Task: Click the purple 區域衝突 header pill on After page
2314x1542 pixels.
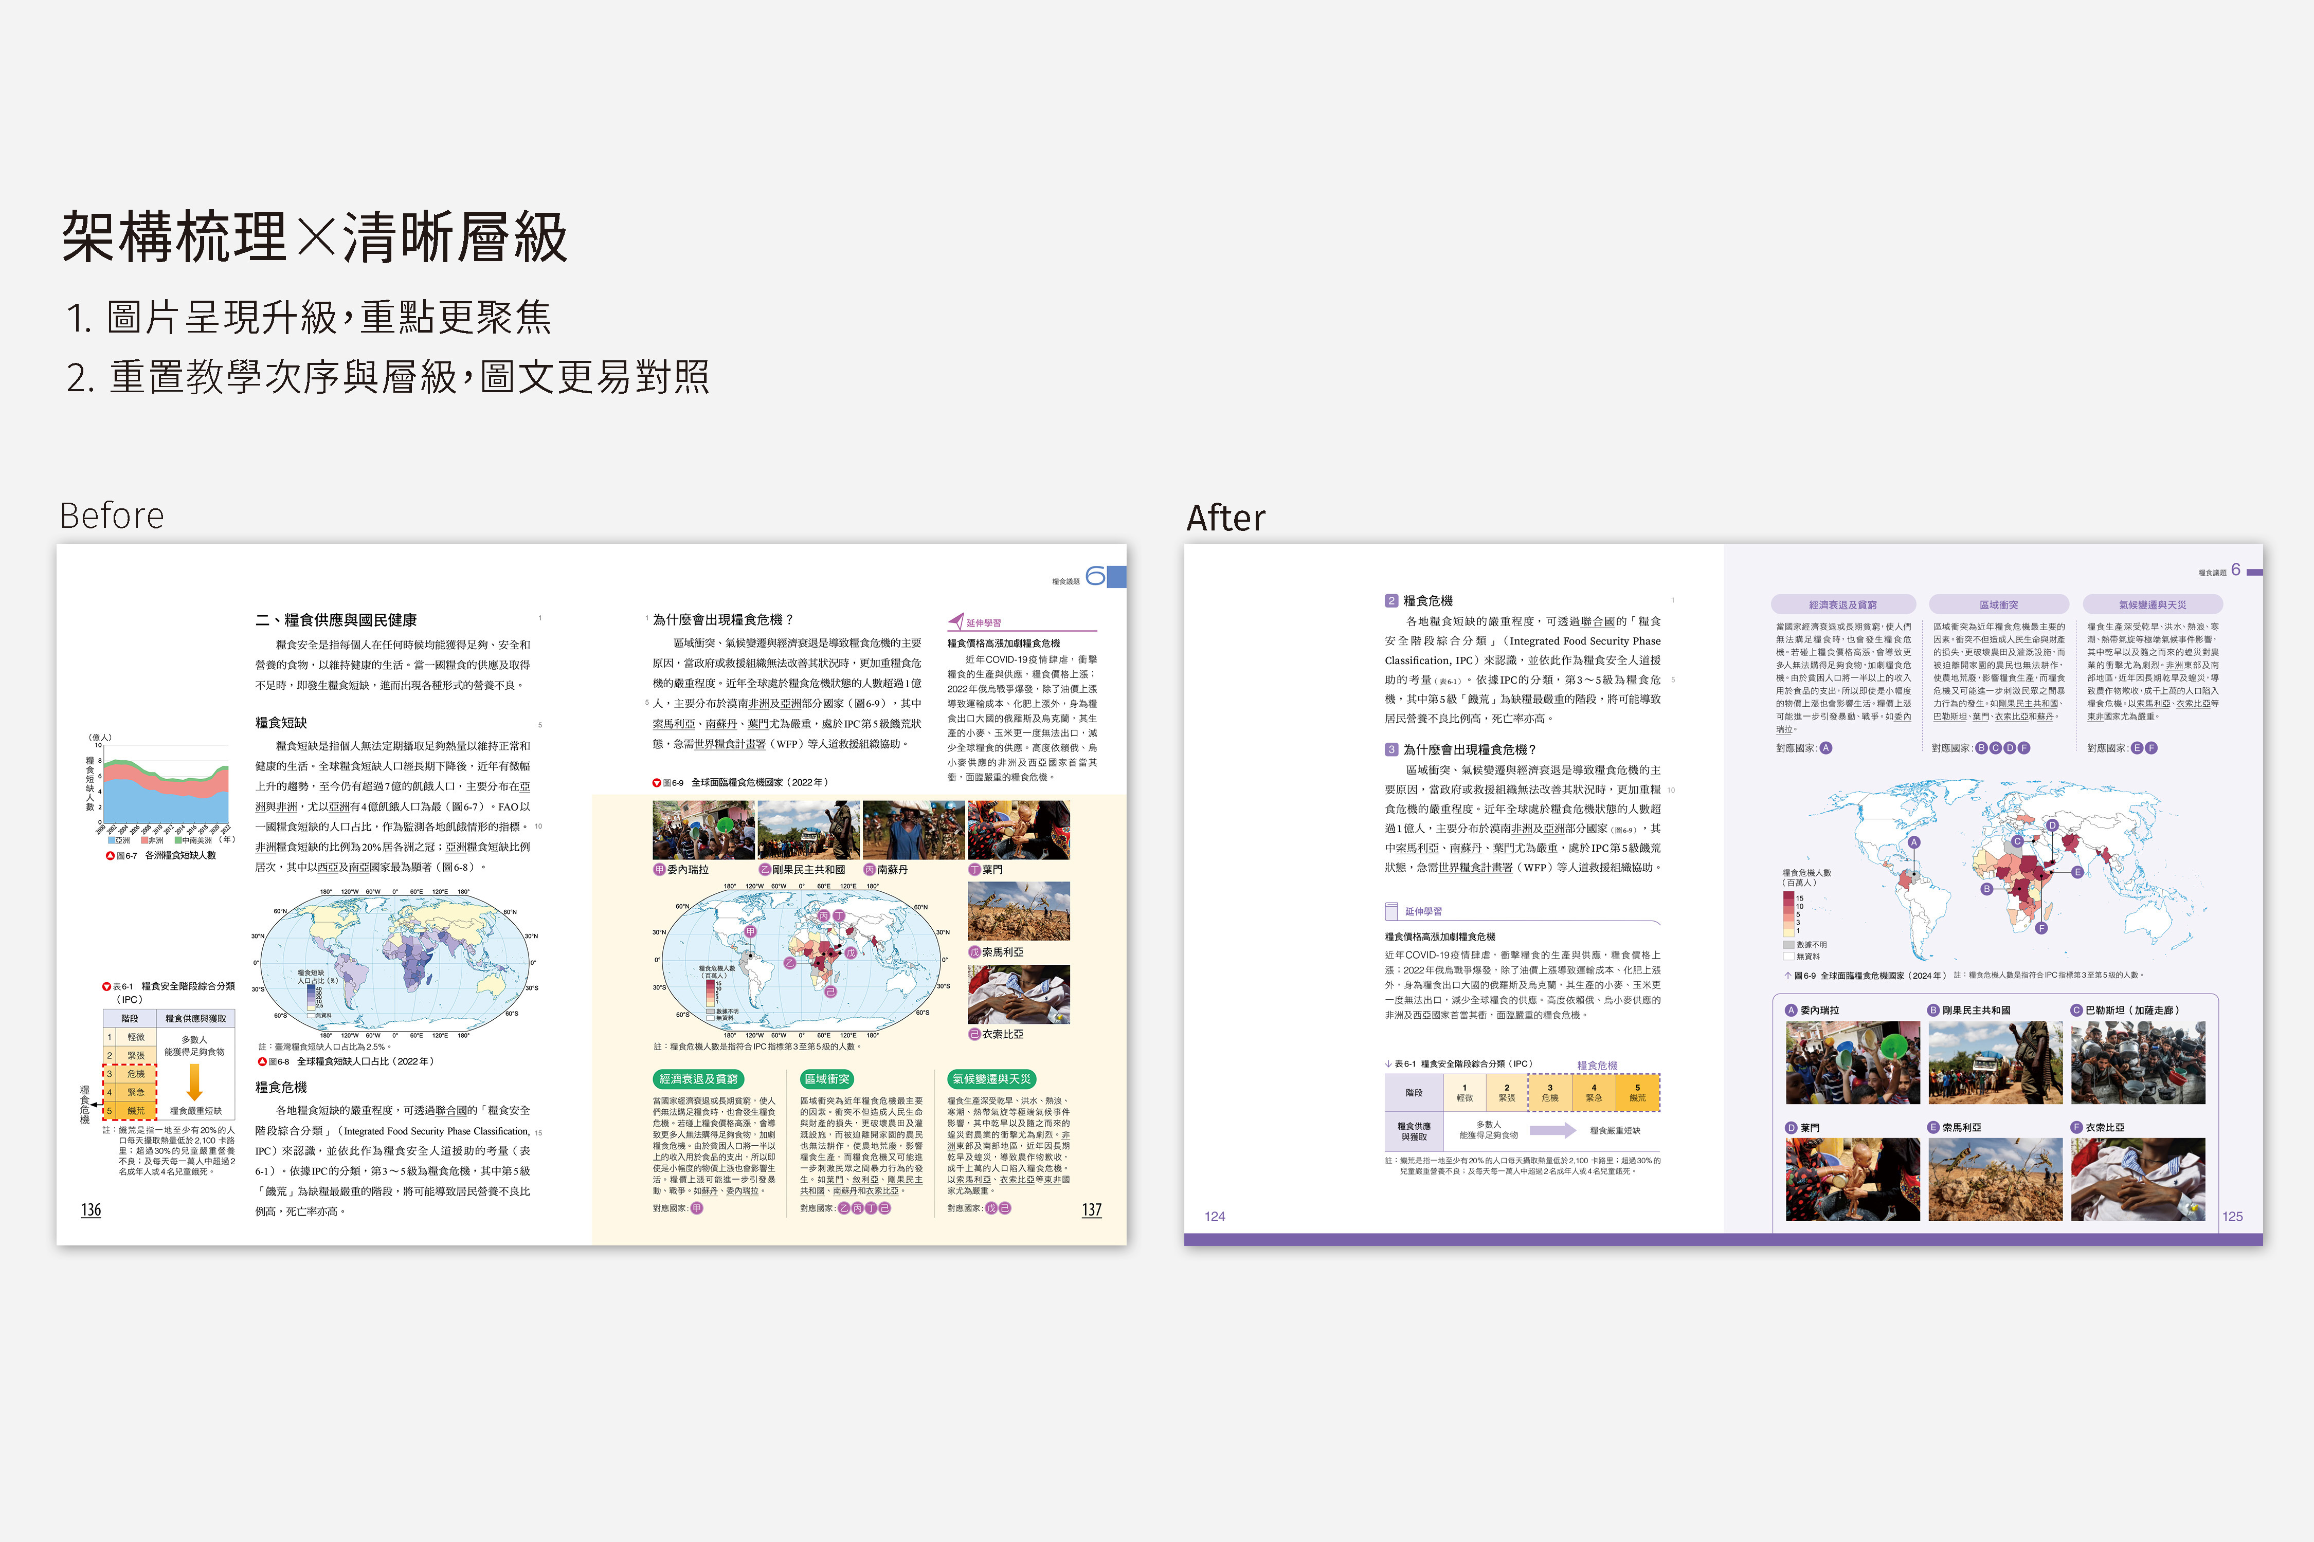Action: [x=1998, y=605]
